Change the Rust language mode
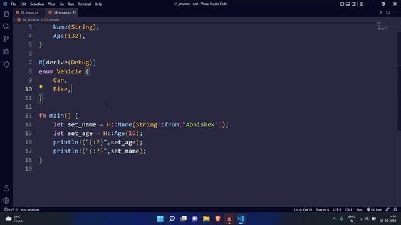 point(359,210)
